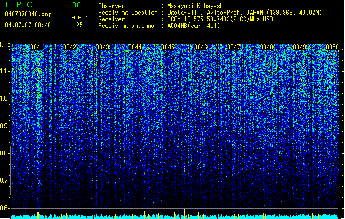Click the 0842 time marker
The image size is (345, 219).
(70, 47)
